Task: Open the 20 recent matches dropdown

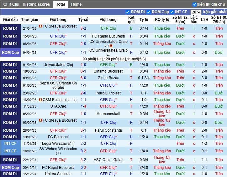Action: 196,12
